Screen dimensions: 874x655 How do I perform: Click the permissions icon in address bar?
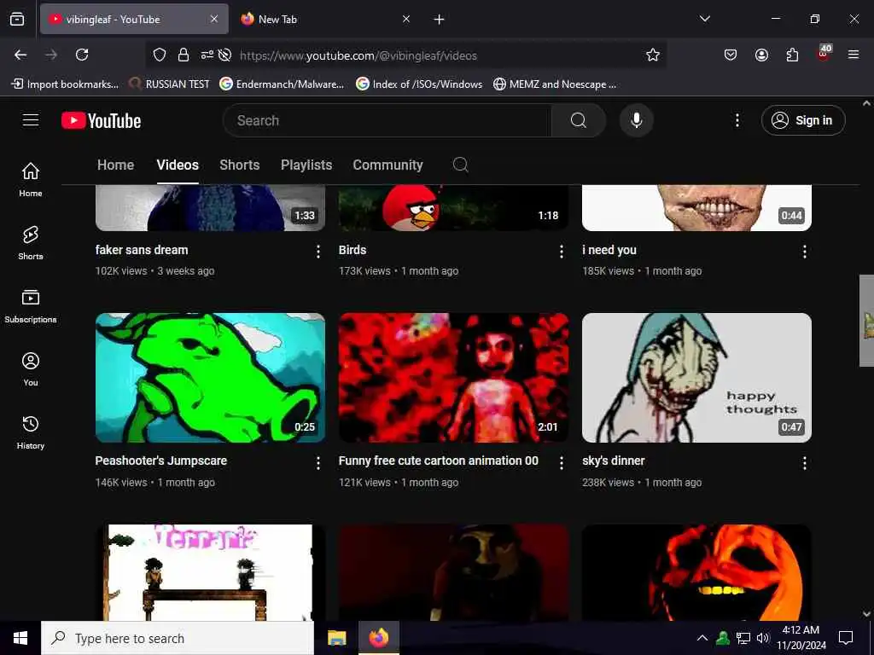207,55
